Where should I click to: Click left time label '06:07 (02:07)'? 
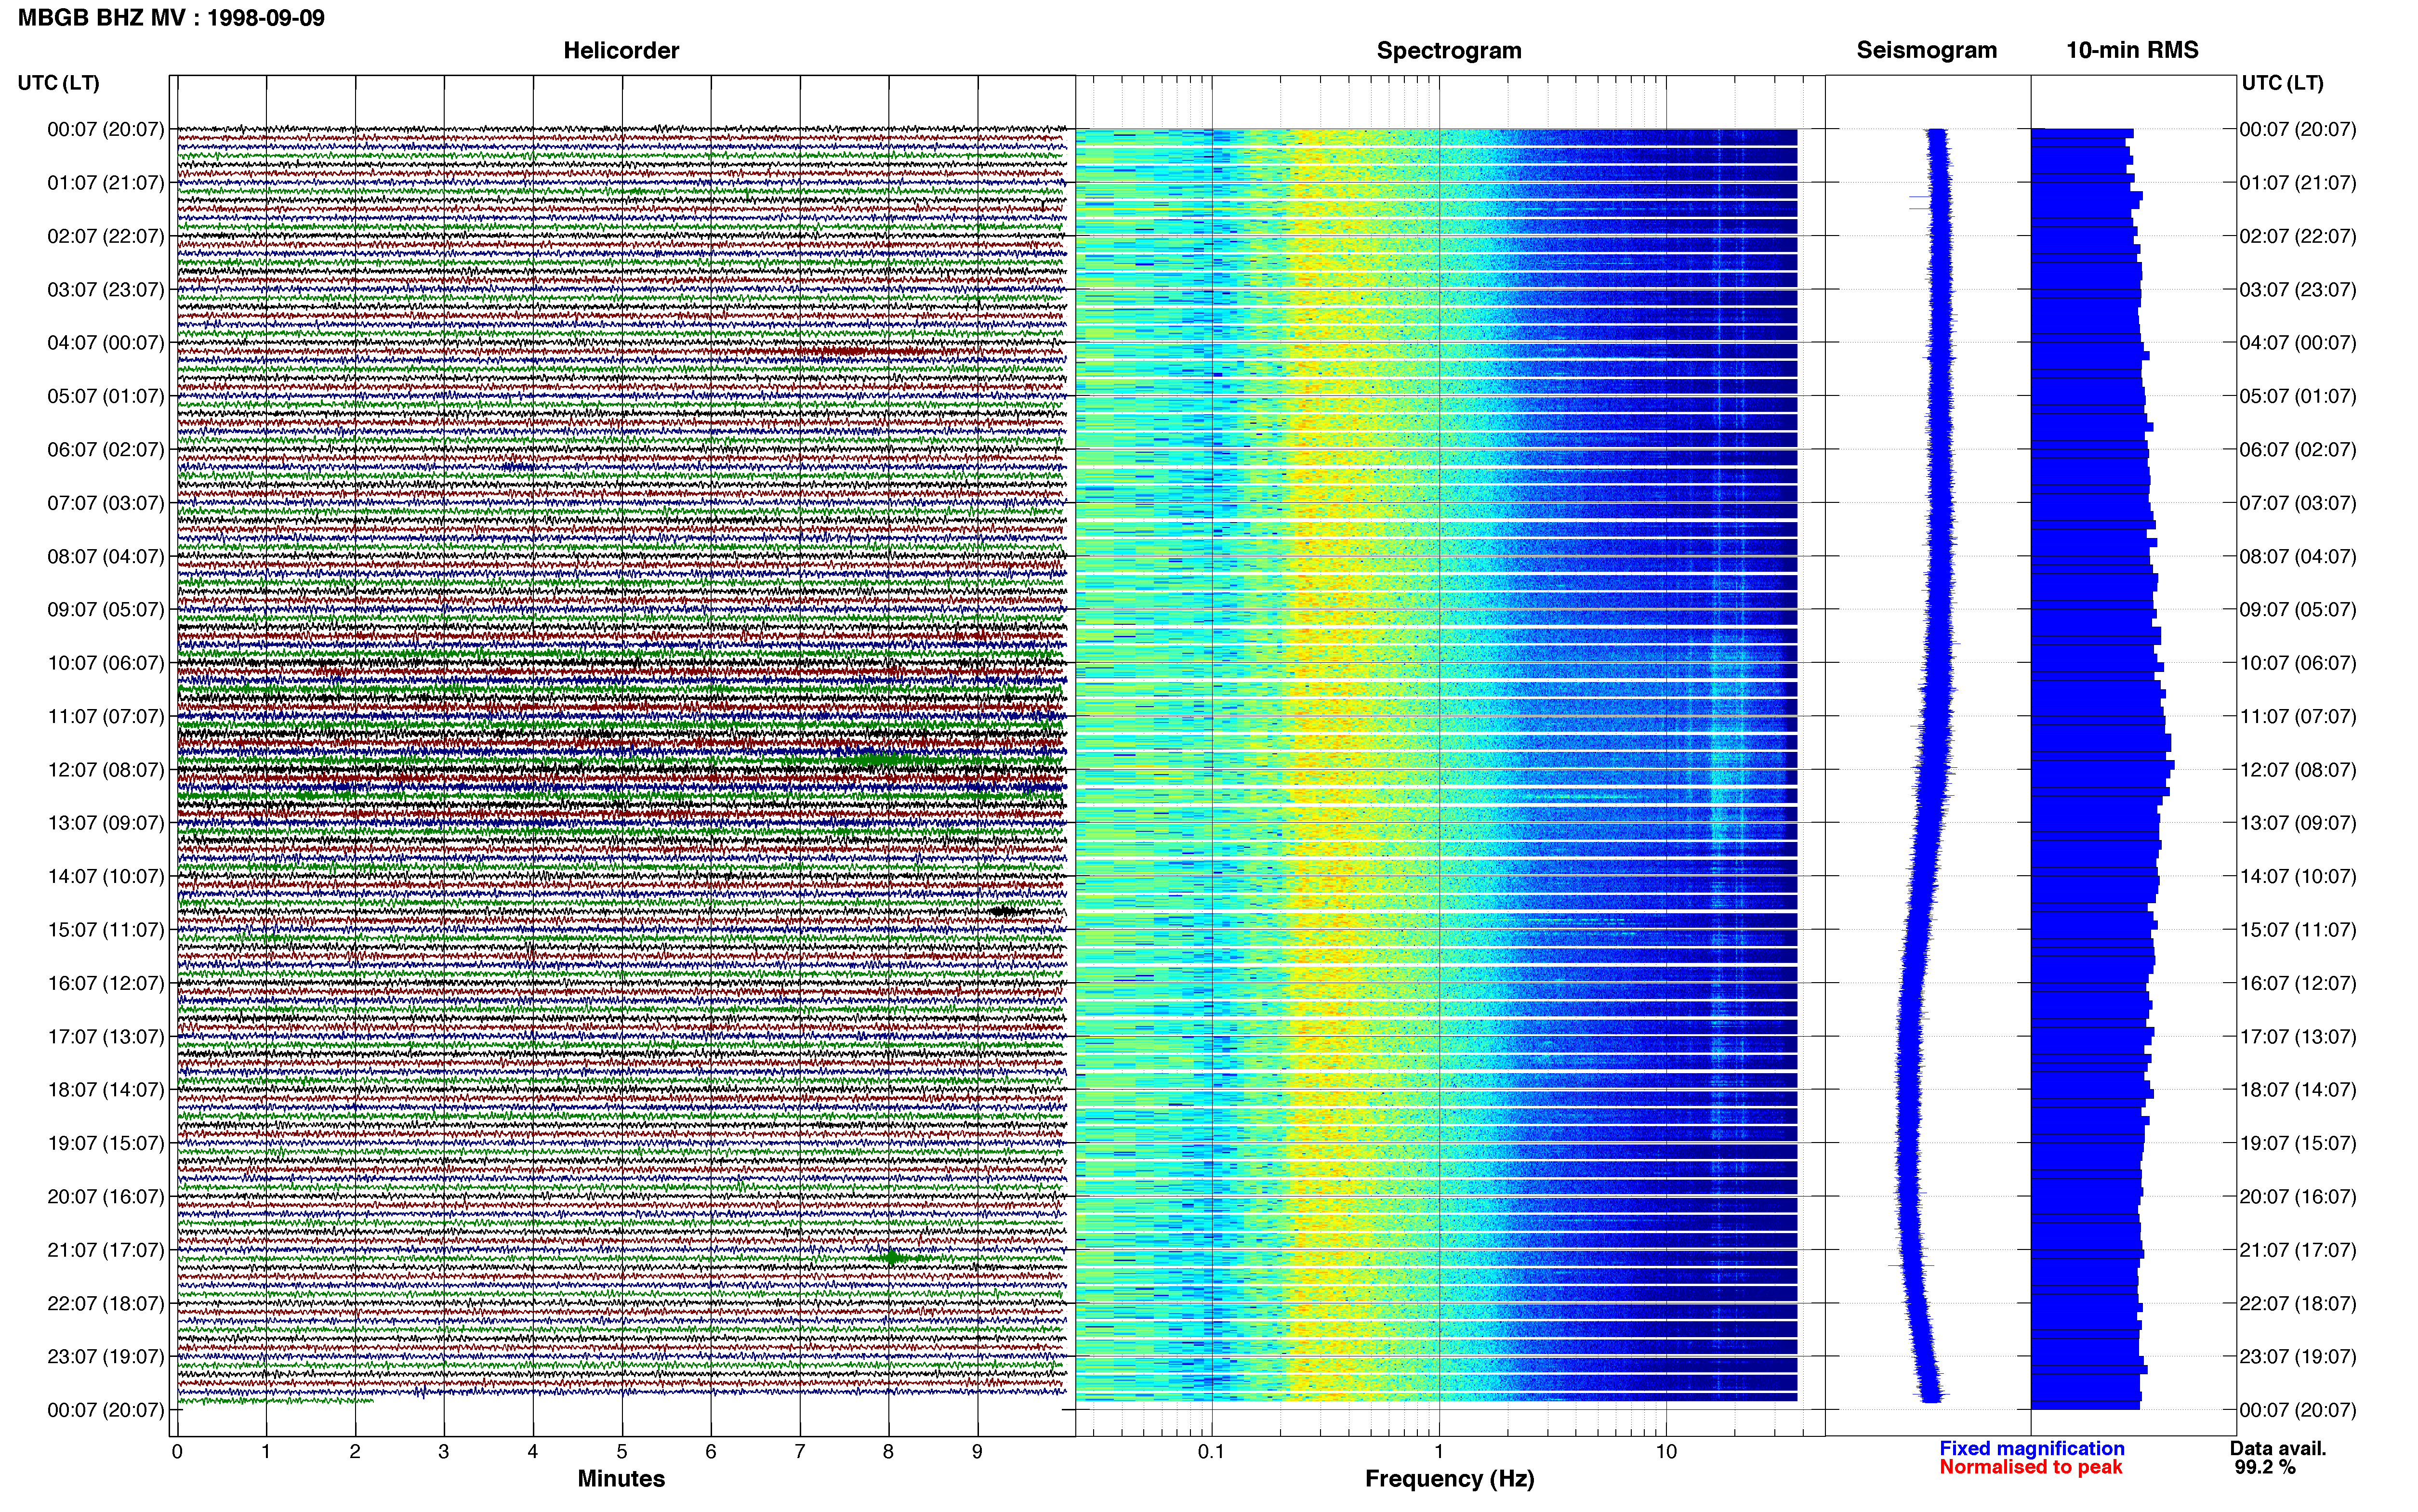click(x=105, y=450)
